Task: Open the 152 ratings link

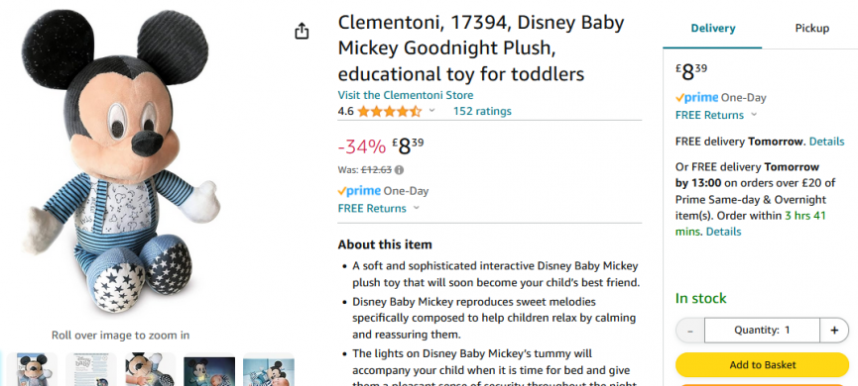Action: (x=482, y=112)
